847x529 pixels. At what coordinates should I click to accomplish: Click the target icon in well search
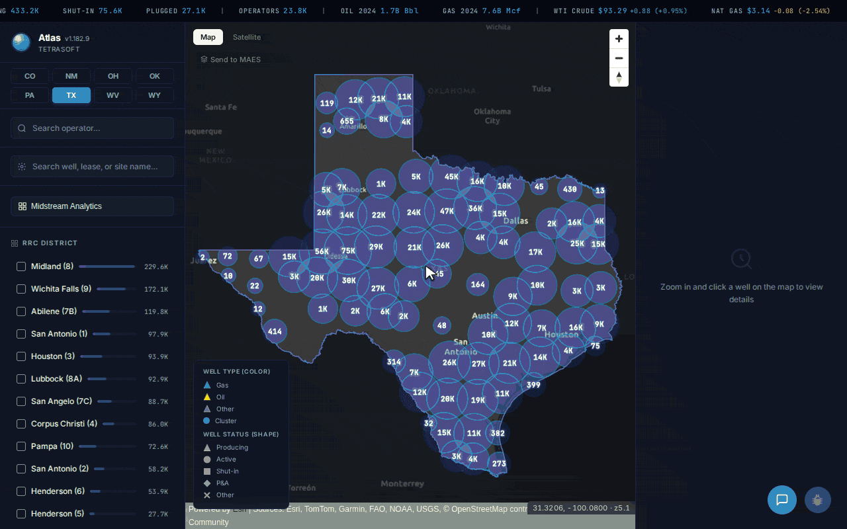point(22,167)
